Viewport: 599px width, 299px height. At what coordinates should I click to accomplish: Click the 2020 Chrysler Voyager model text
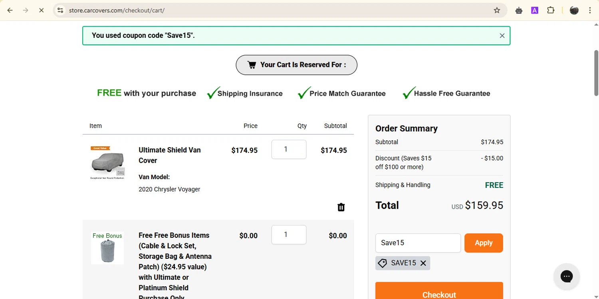(x=169, y=190)
